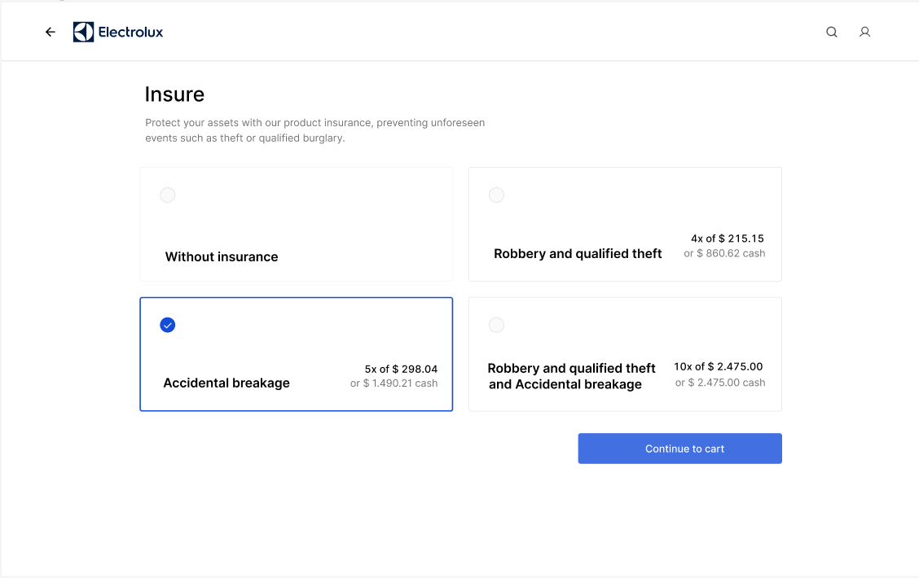919x578 pixels.
Task: Click the profile silhouette icon top right
Action: pos(864,32)
